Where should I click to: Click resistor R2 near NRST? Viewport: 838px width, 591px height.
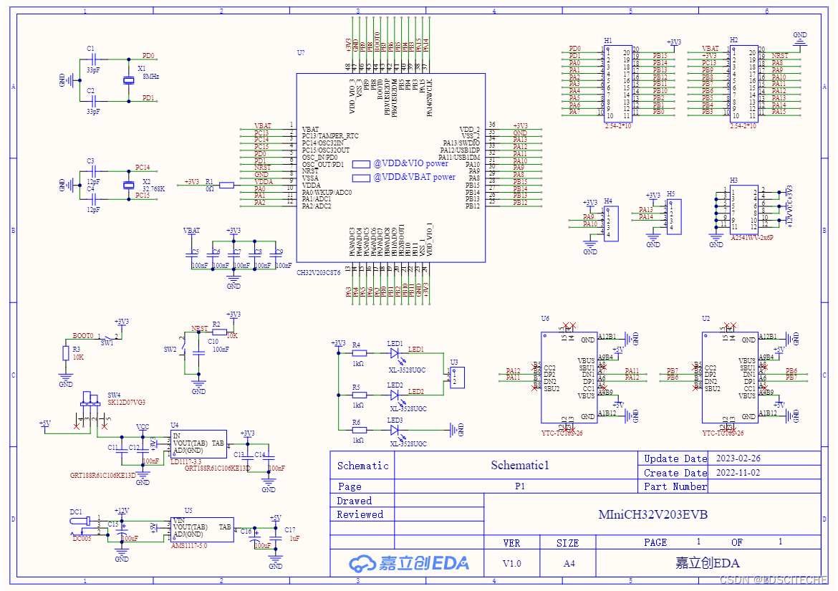pyautogui.click(x=220, y=332)
